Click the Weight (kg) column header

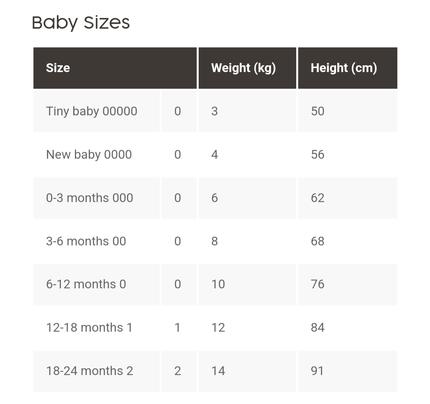pyautogui.click(x=243, y=68)
